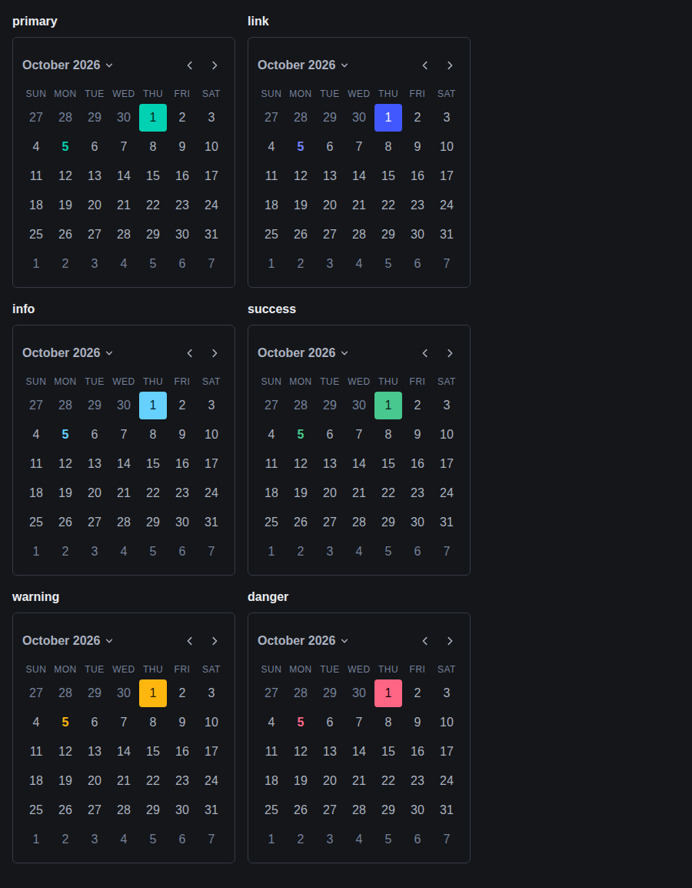Choose October 10 in link calendar
The height and width of the screenshot is (888, 692).
tap(447, 147)
